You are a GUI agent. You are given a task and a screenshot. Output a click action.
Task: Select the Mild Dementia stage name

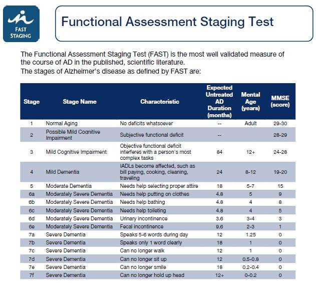(63, 172)
